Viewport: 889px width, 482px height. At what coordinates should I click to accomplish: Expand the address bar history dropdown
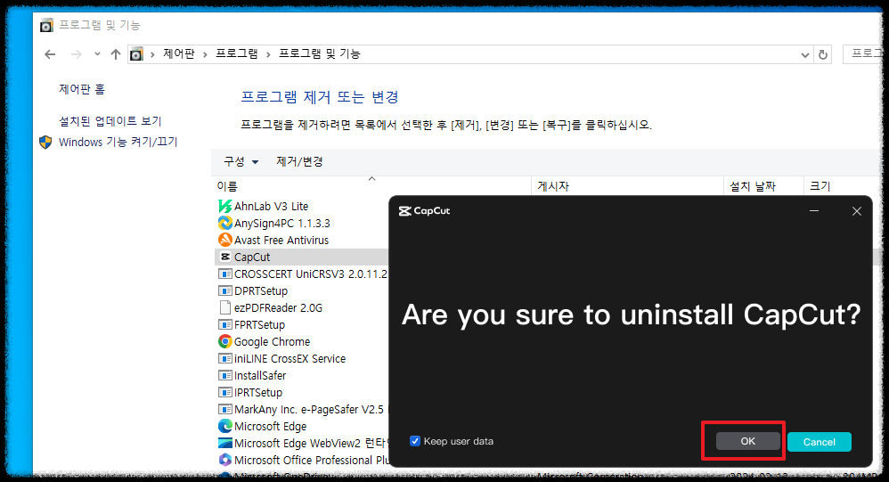point(805,55)
